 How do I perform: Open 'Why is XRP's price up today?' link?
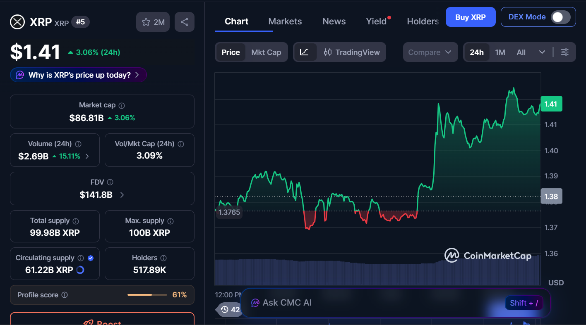pyautogui.click(x=78, y=75)
